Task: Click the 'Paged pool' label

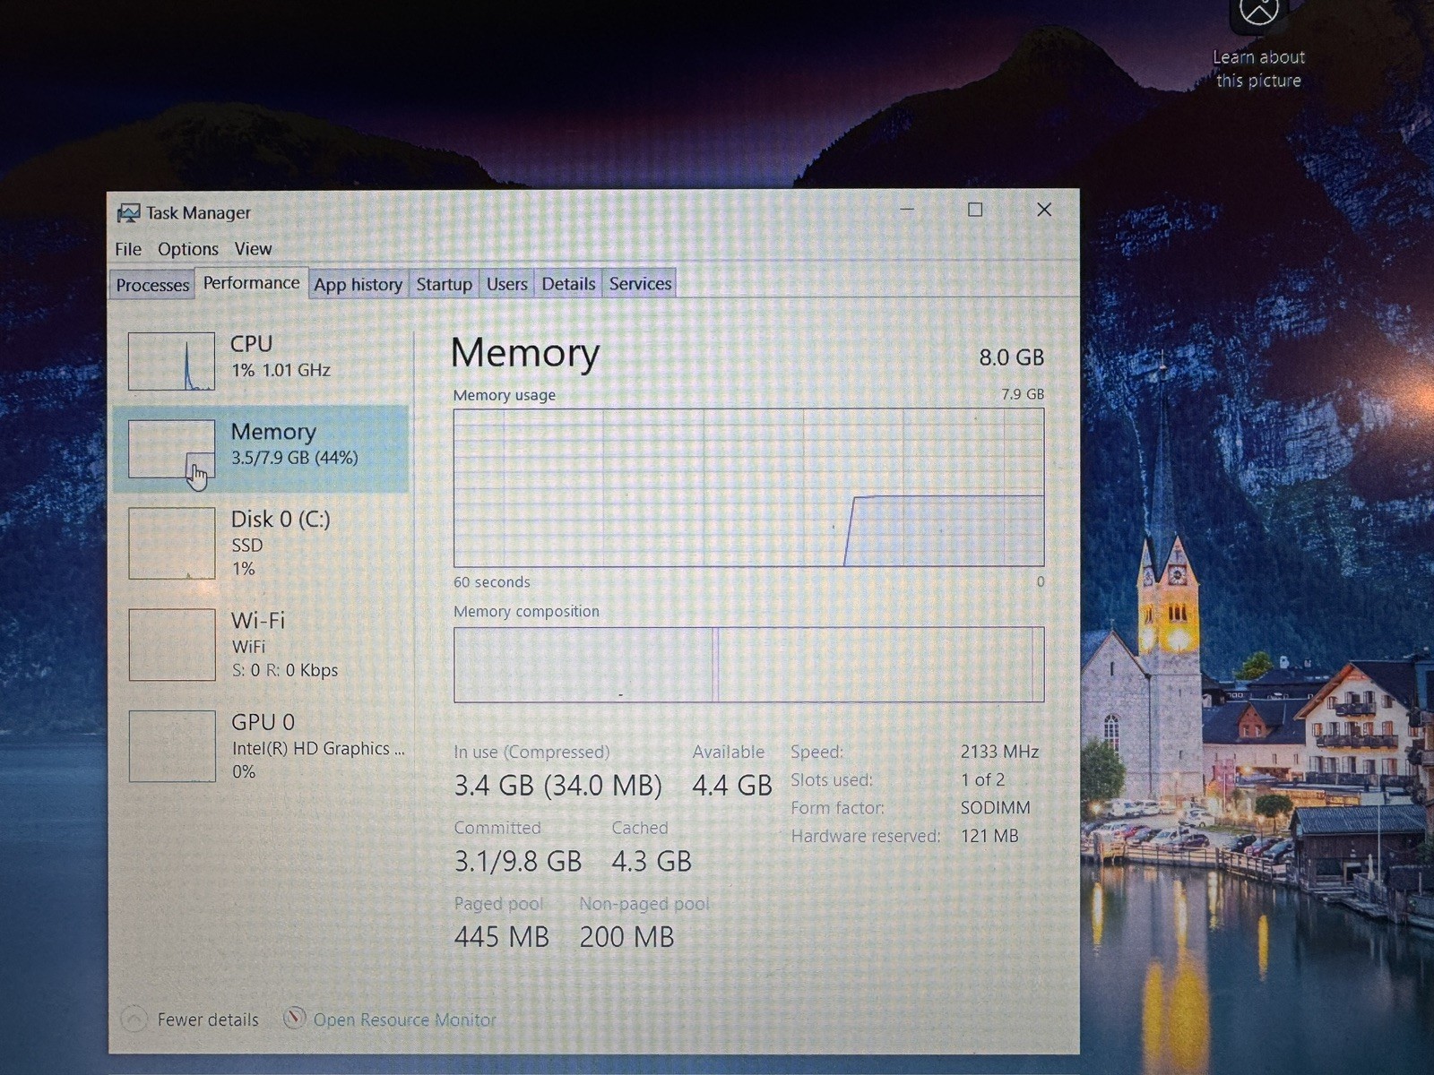Action: [x=498, y=904]
